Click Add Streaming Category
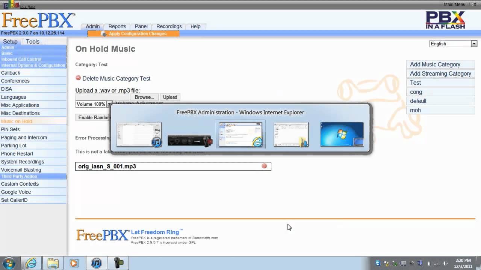The height and width of the screenshot is (270, 481). pyautogui.click(x=440, y=73)
